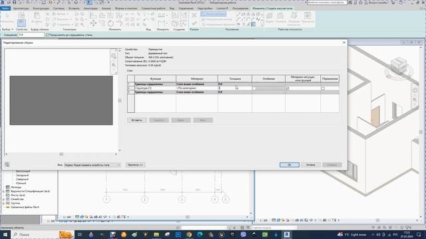Screen dimensions: 426x239
Task: Click the Revit icon on the taskbar
Action: (287, 234)
